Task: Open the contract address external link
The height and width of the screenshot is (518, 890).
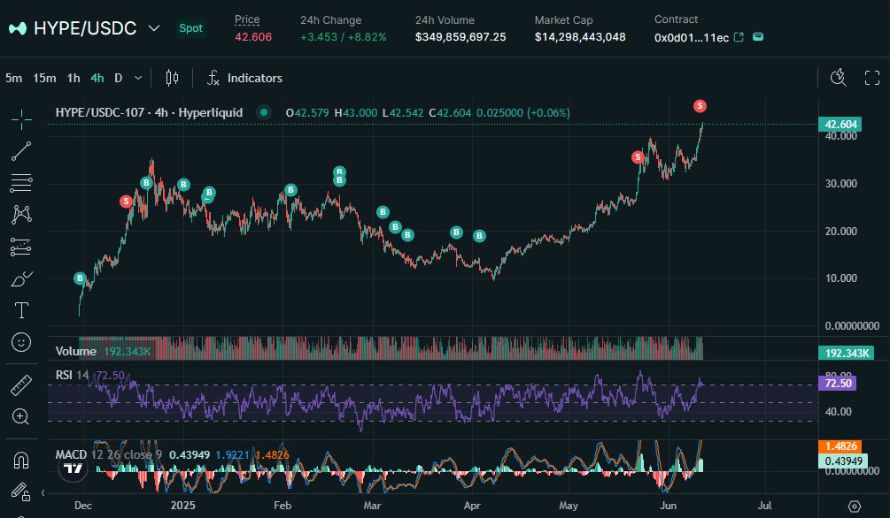Action: (739, 37)
